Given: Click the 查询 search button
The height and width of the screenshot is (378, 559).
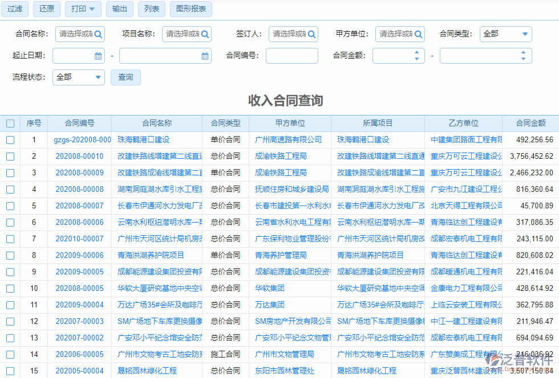Looking at the screenshot, I should [x=125, y=77].
